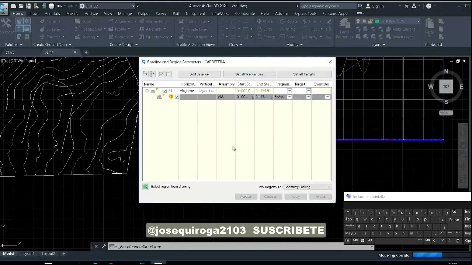This screenshot has width=472, height=265.
Task: Toggle the layer freeze sun icon
Action: point(364,21)
